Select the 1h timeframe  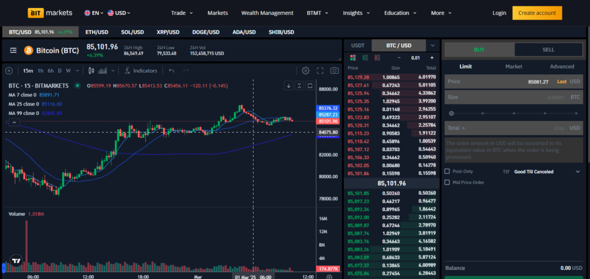point(40,70)
